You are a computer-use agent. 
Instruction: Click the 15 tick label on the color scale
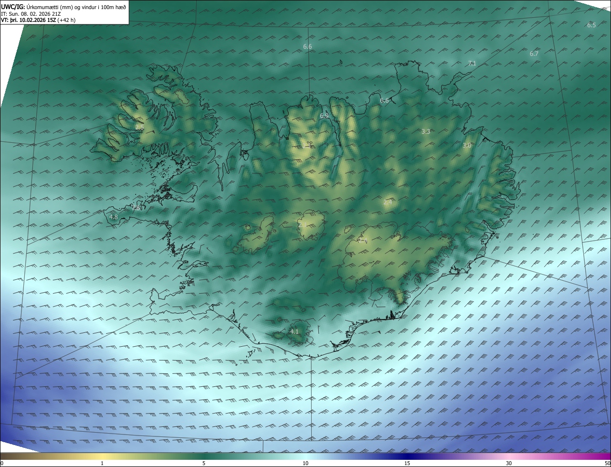[407, 463]
